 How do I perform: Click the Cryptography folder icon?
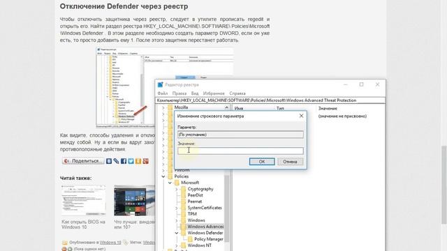pos(183,189)
